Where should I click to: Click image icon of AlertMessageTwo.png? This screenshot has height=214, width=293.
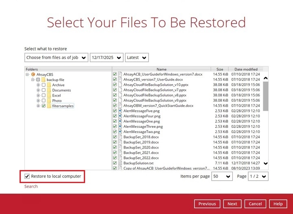(x=120, y=132)
